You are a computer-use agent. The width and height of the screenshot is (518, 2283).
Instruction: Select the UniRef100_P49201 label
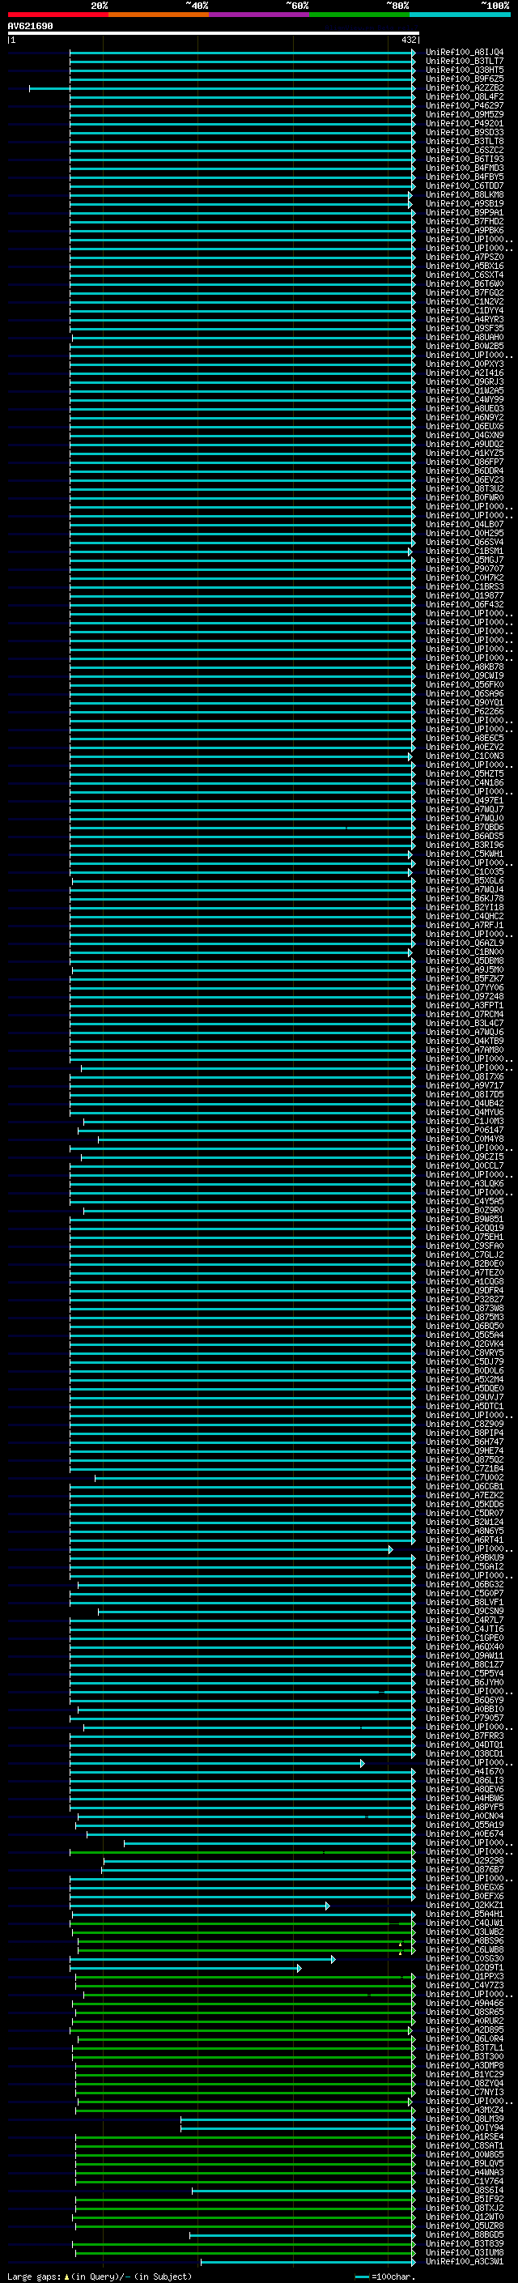465,123
